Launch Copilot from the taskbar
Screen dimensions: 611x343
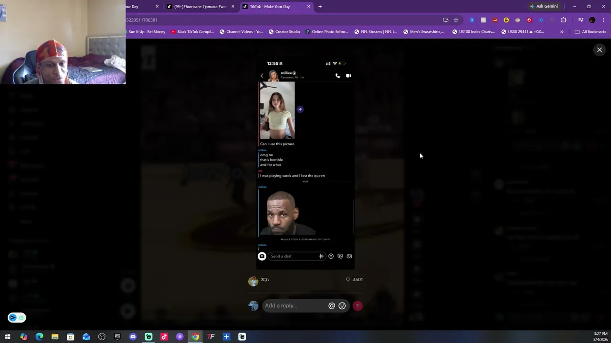[23, 337]
